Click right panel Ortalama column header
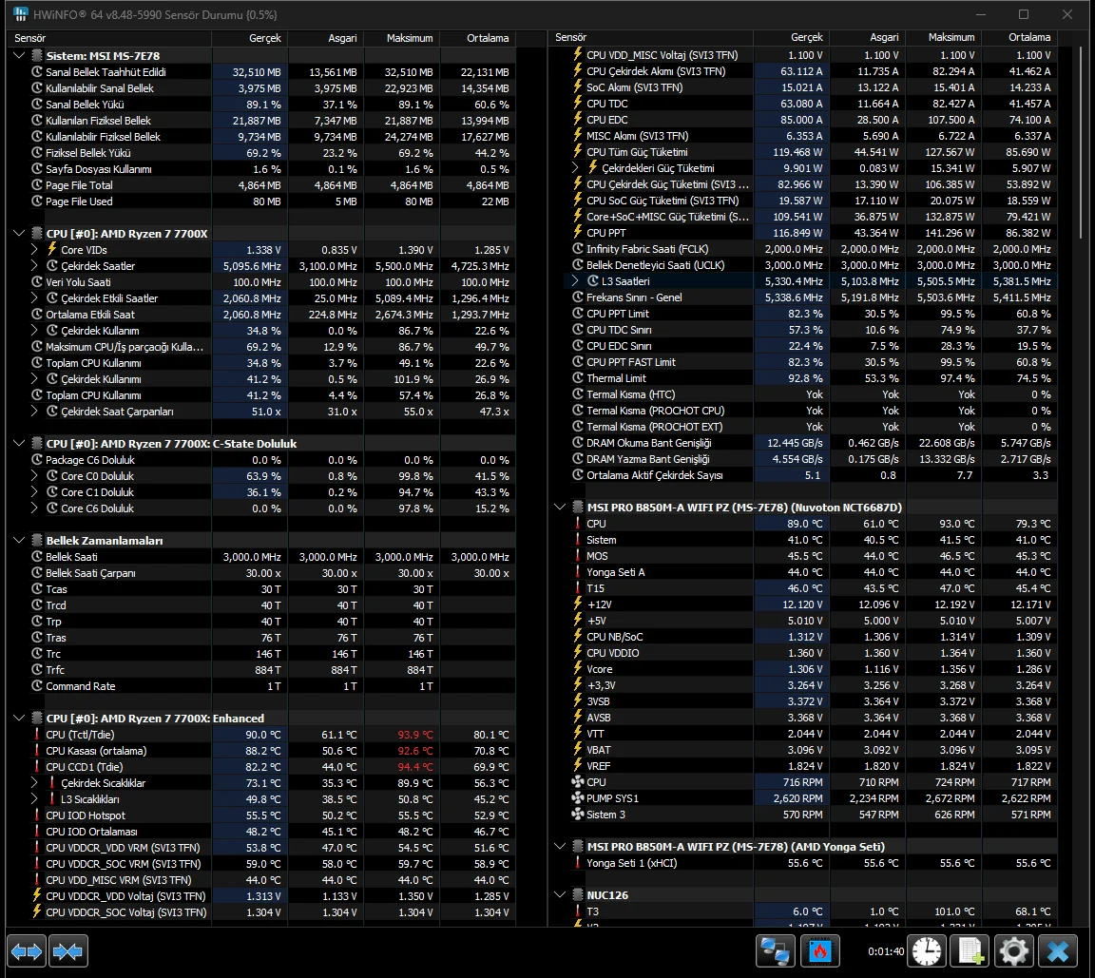Screen dimensions: 1095x978 [x=1019, y=38]
